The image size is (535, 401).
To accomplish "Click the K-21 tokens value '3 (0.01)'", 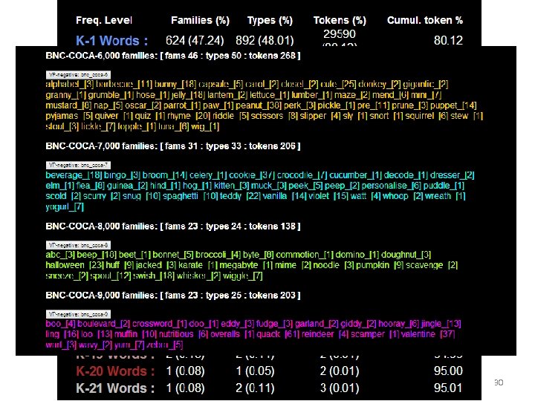I will click(340, 388).
